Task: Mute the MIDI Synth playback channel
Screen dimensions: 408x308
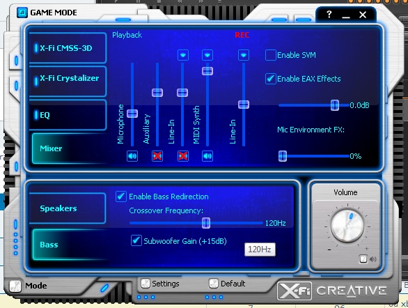Action: click(207, 156)
